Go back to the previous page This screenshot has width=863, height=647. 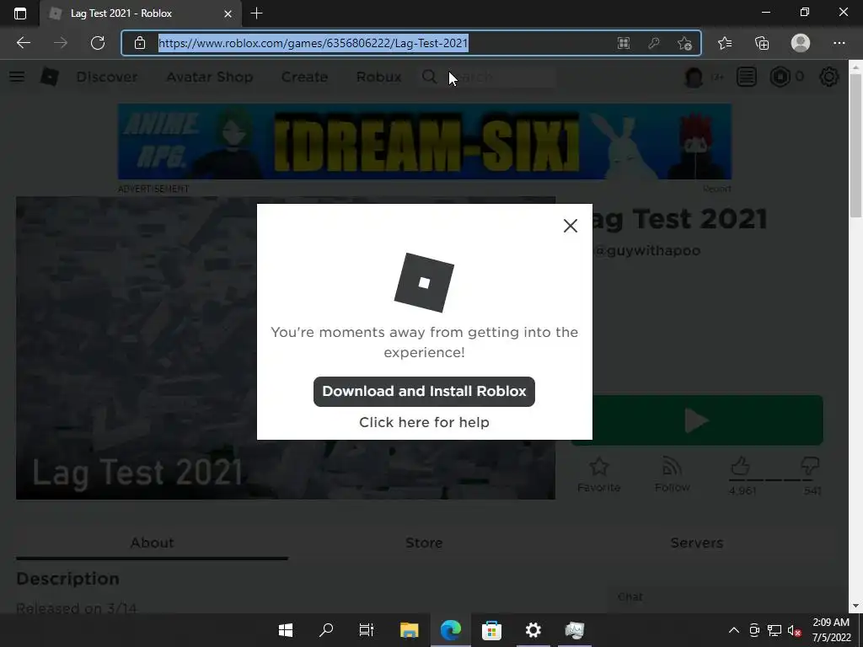(23, 43)
